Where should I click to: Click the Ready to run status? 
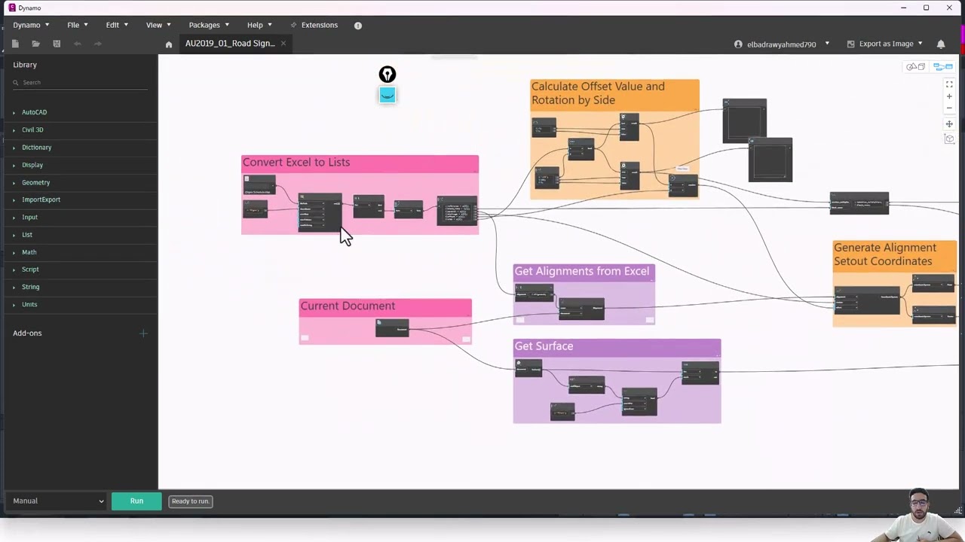click(x=190, y=501)
